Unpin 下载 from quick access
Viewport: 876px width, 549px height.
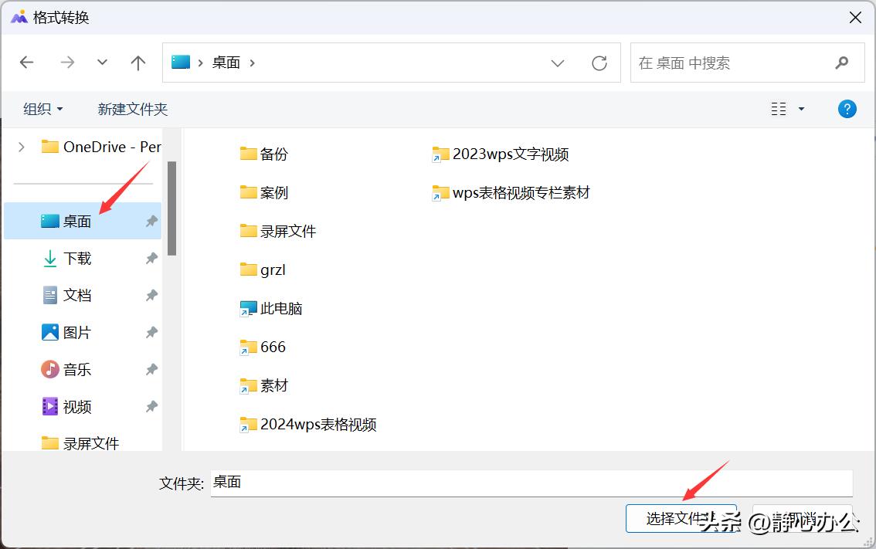[151, 259]
